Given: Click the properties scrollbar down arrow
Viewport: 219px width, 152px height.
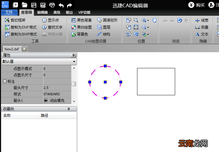Looking at the screenshot, I should (74, 102).
